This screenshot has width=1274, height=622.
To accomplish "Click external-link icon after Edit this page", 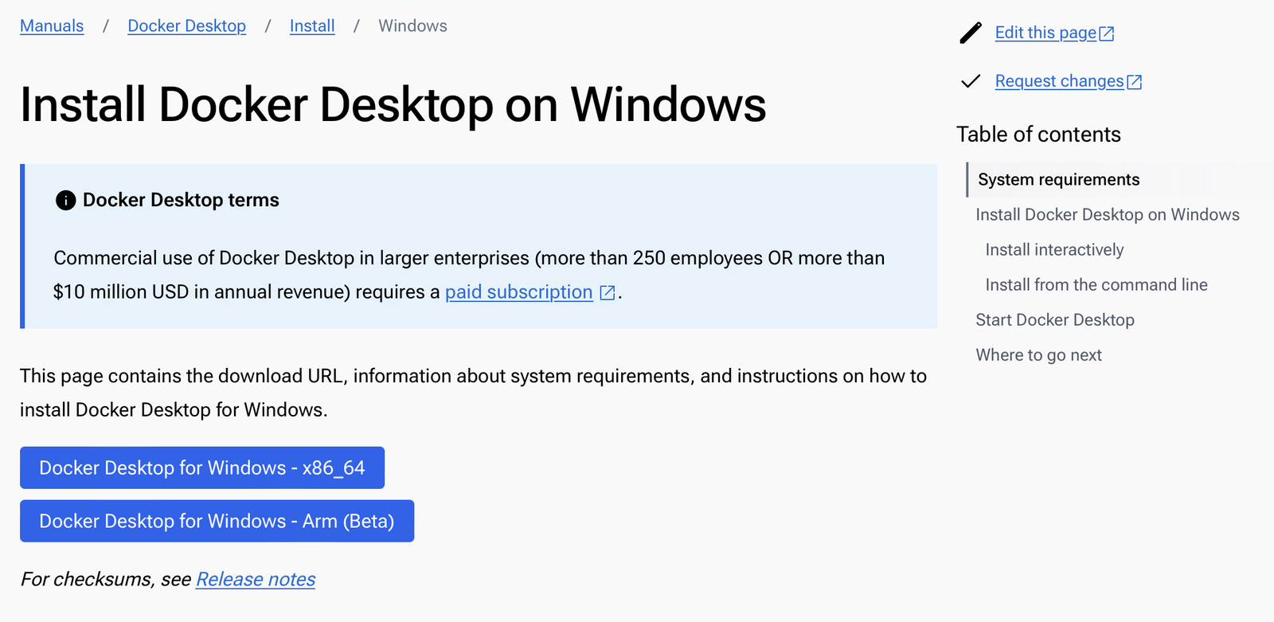I will click(1107, 33).
